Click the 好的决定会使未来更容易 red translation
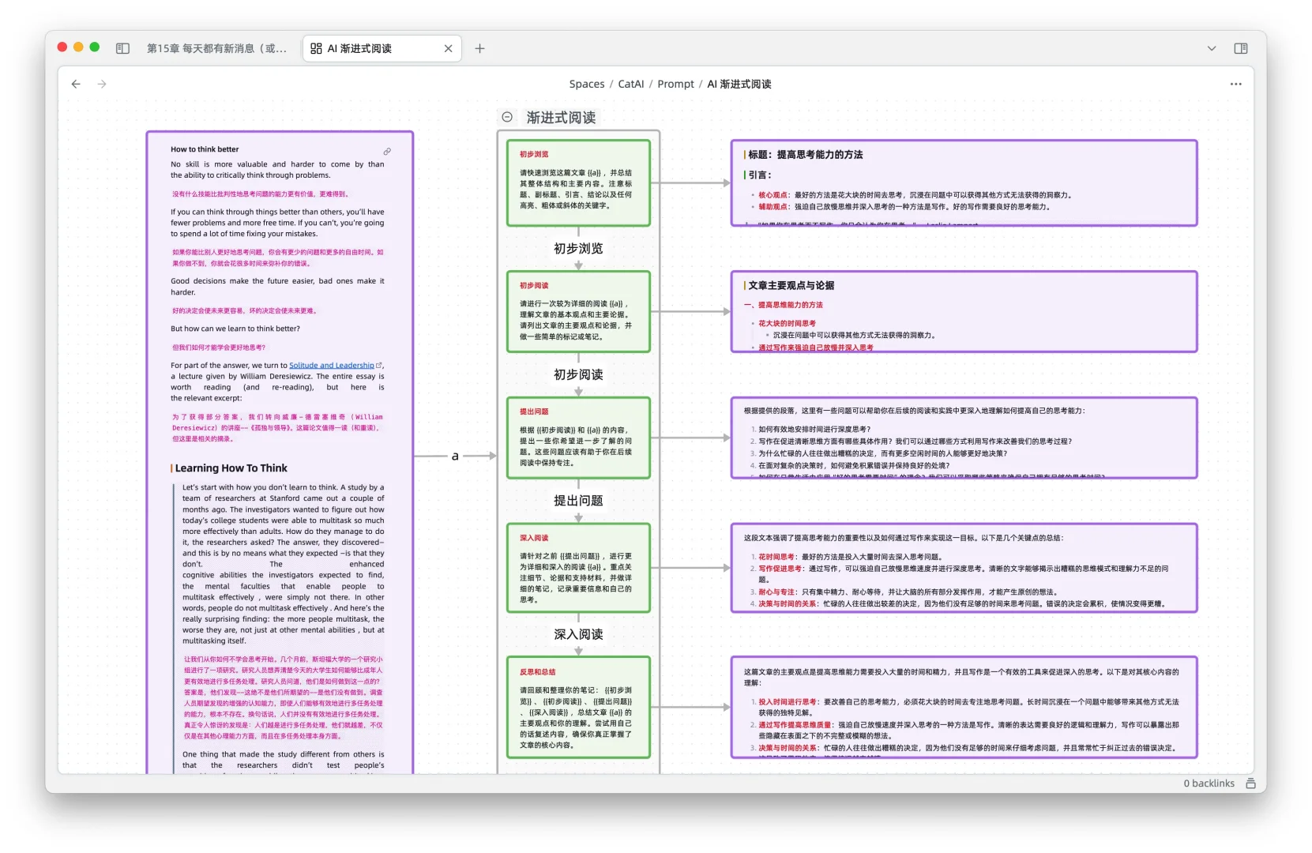The width and height of the screenshot is (1312, 853). [244, 311]
